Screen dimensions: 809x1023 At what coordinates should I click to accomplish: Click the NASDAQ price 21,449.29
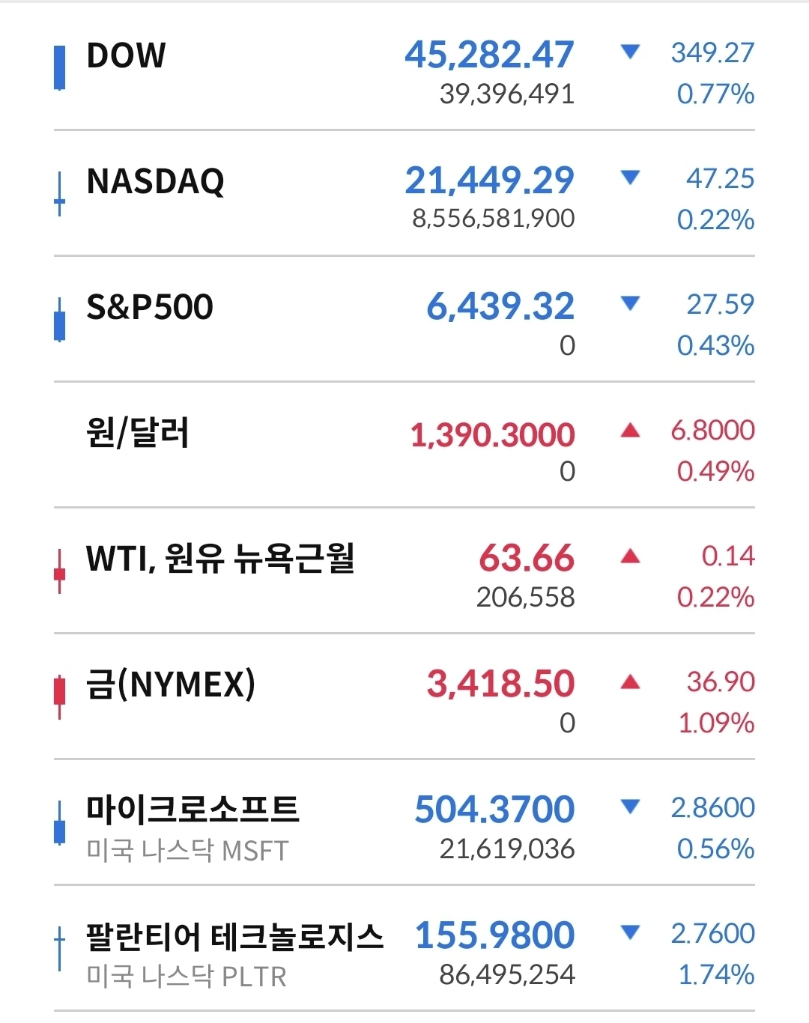coord(490,180)
